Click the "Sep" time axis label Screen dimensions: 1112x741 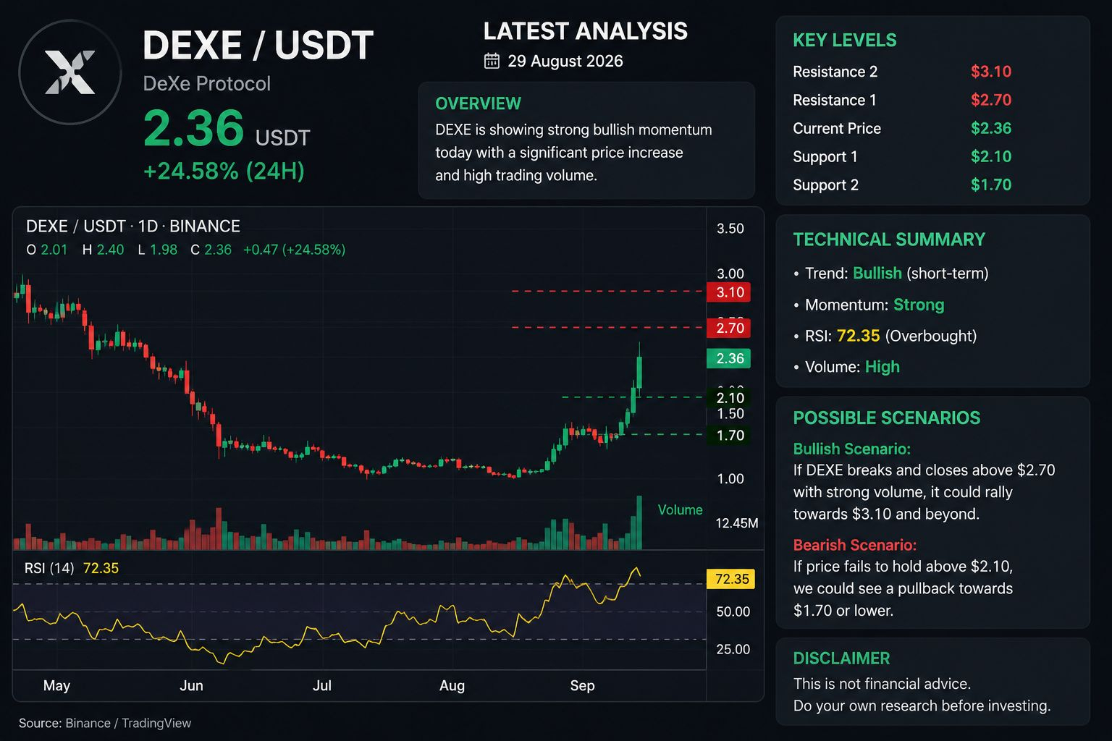tap(582, 685)
